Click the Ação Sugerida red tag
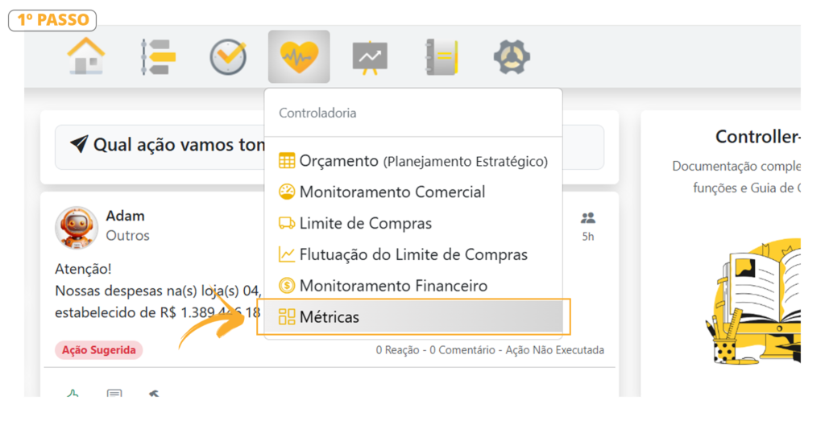825x421 pixels. pos(99,350)
